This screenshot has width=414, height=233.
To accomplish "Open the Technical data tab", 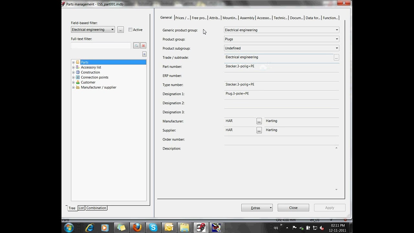I will click(280, 18).
